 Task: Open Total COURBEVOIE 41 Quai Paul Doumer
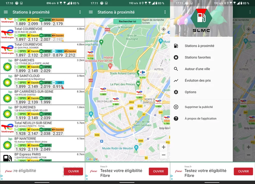(x=42, y=50)
